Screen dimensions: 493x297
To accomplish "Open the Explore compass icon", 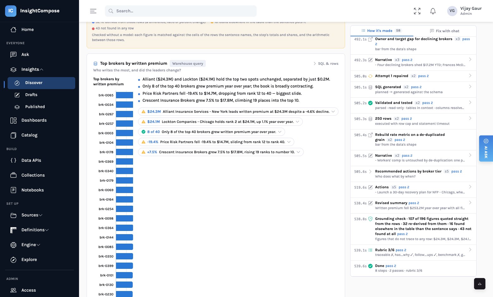I will click(x=13, y=259).
